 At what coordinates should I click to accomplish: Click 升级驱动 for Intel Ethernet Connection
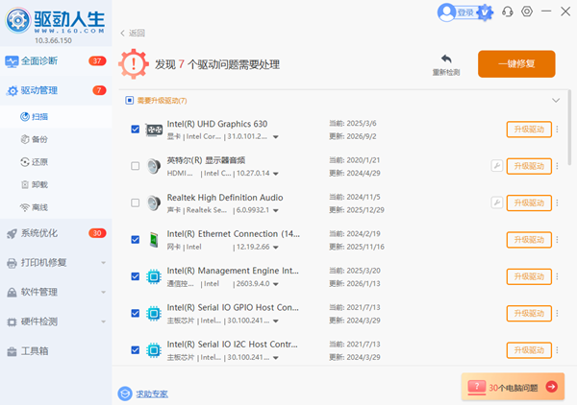click(529, 239)
